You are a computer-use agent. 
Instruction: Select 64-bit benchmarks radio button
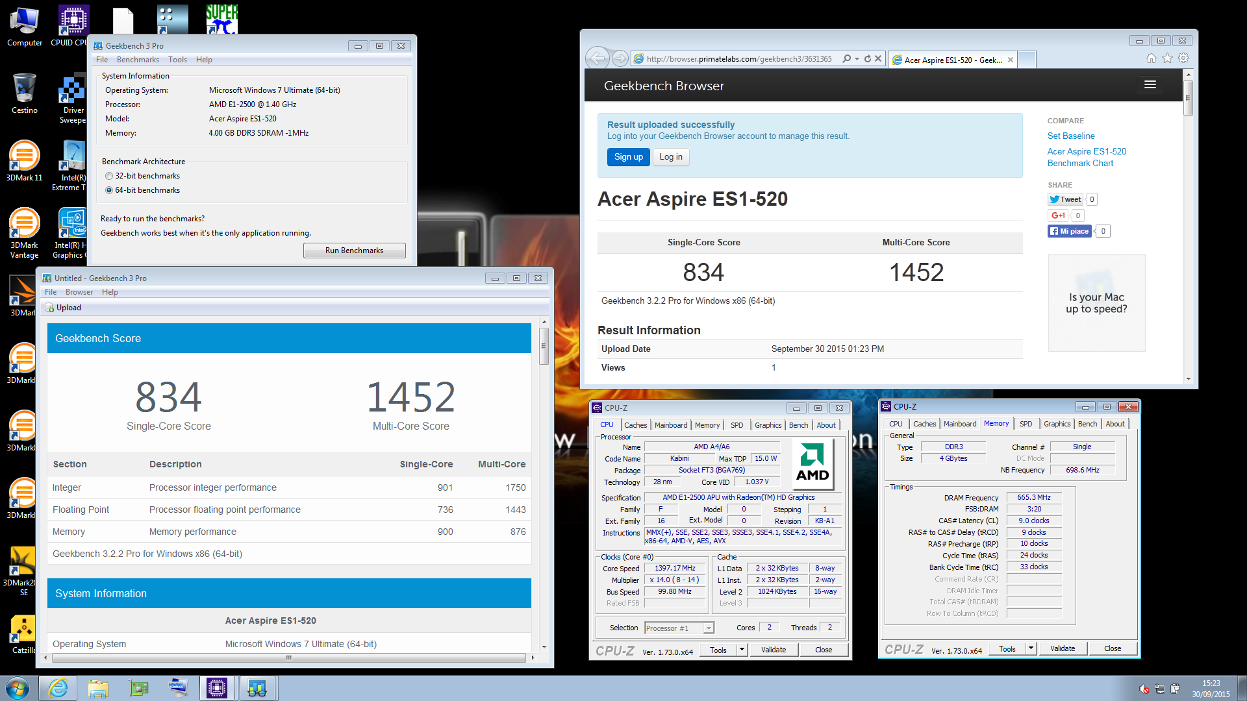tap(109, 190)
